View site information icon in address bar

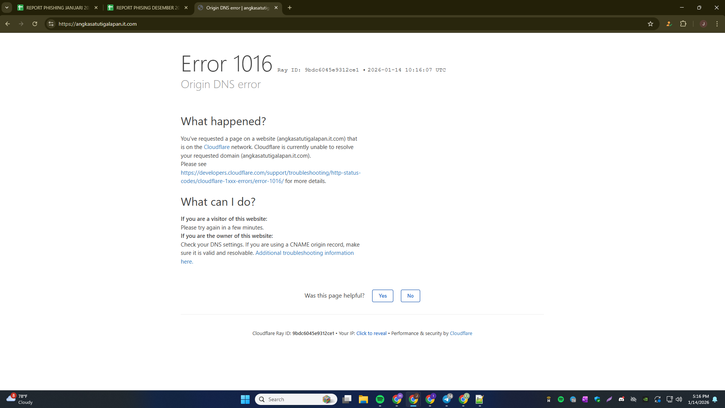click(51, 24)
